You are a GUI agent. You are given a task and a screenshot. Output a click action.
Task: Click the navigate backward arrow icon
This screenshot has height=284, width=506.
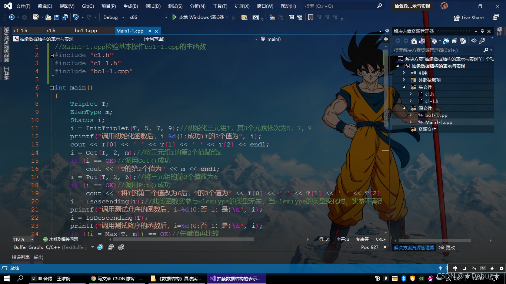click(12, 17)
